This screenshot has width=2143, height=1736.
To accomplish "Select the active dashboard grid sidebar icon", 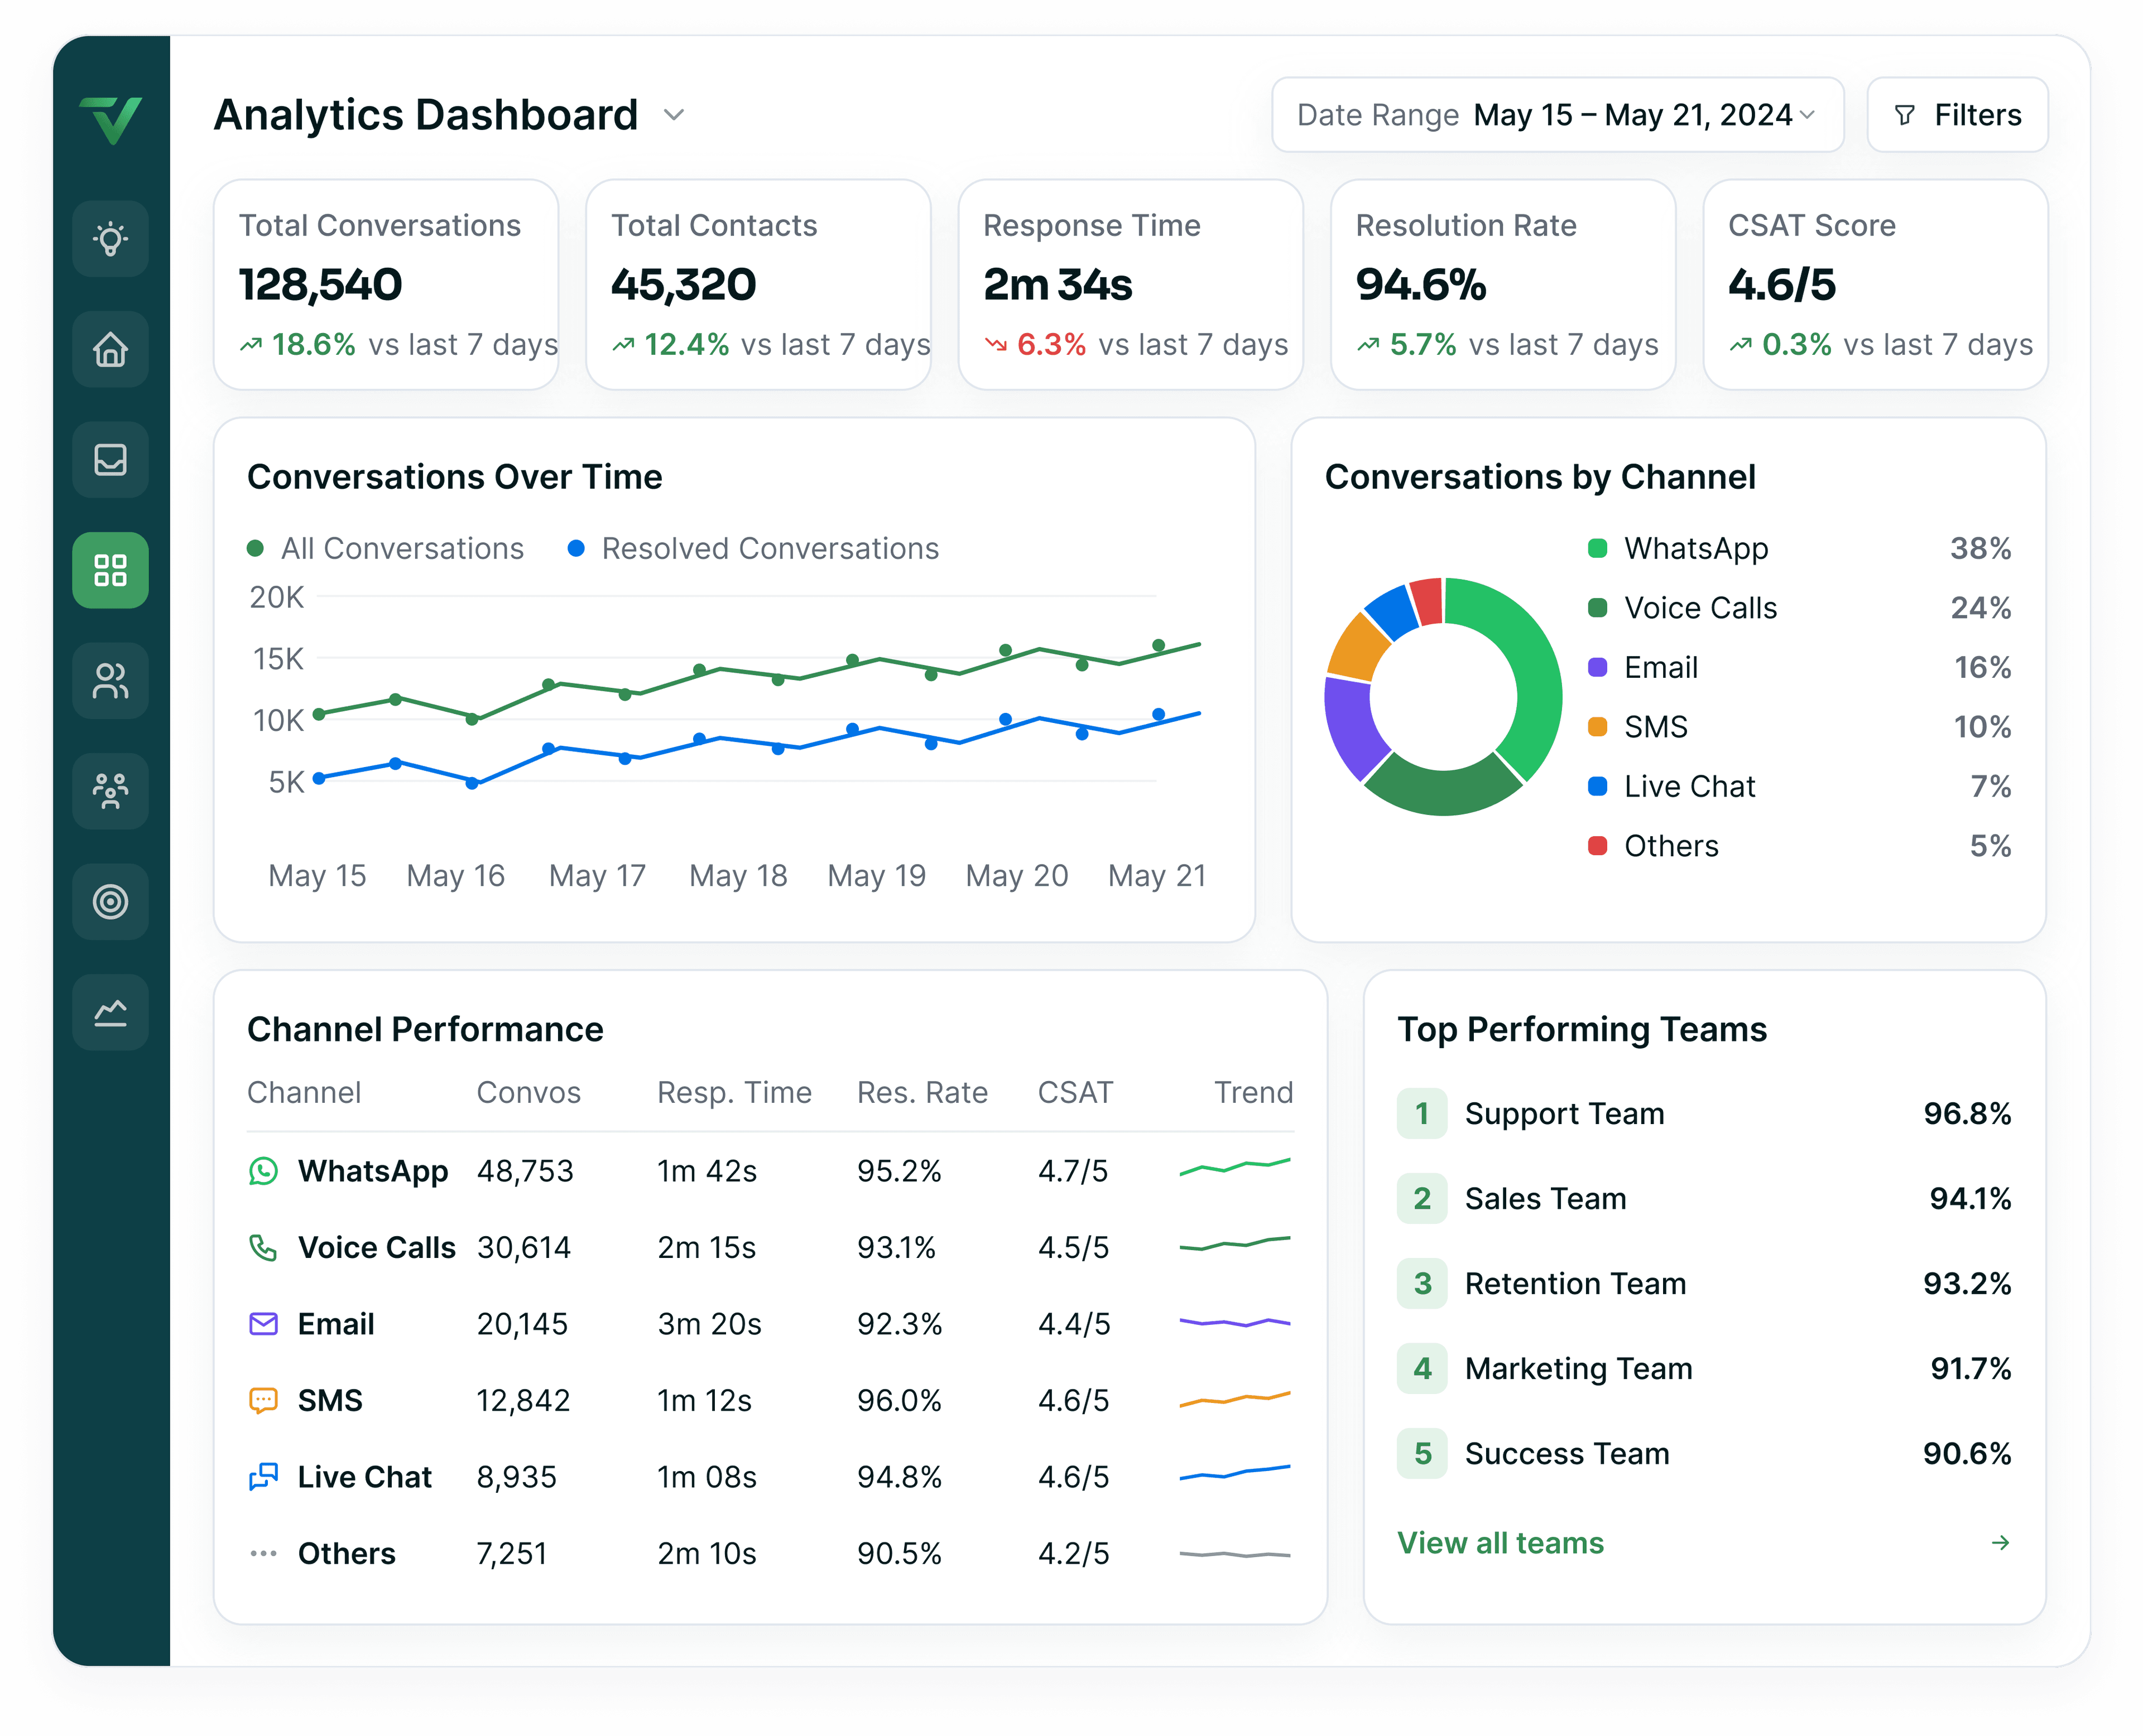I will [110, 570].
